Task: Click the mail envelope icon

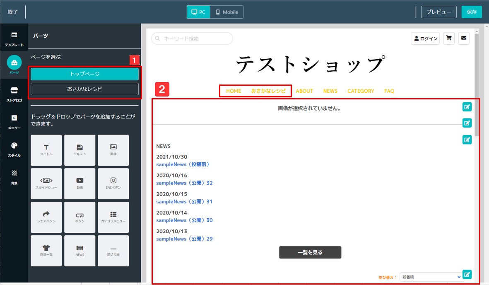Action: [x=464, y=39]
